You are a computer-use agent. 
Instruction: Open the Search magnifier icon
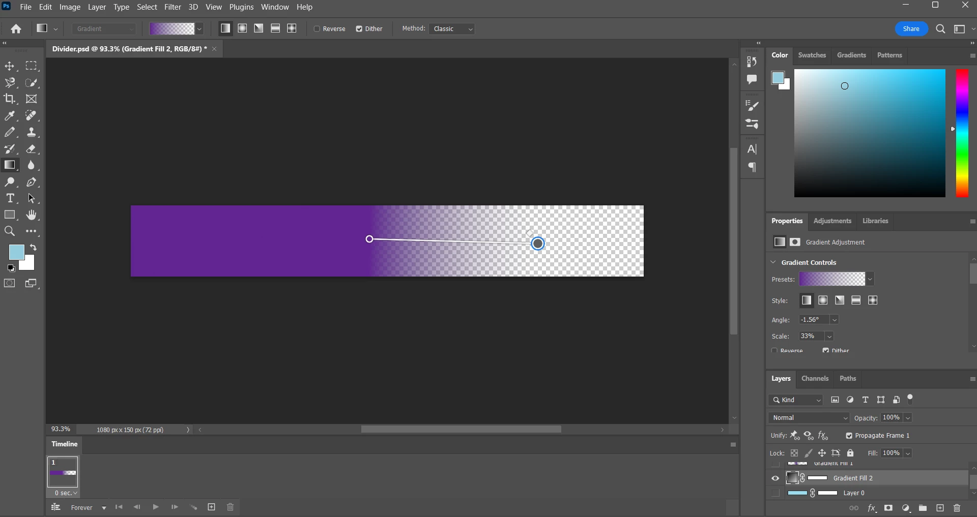tap(941, 29)
